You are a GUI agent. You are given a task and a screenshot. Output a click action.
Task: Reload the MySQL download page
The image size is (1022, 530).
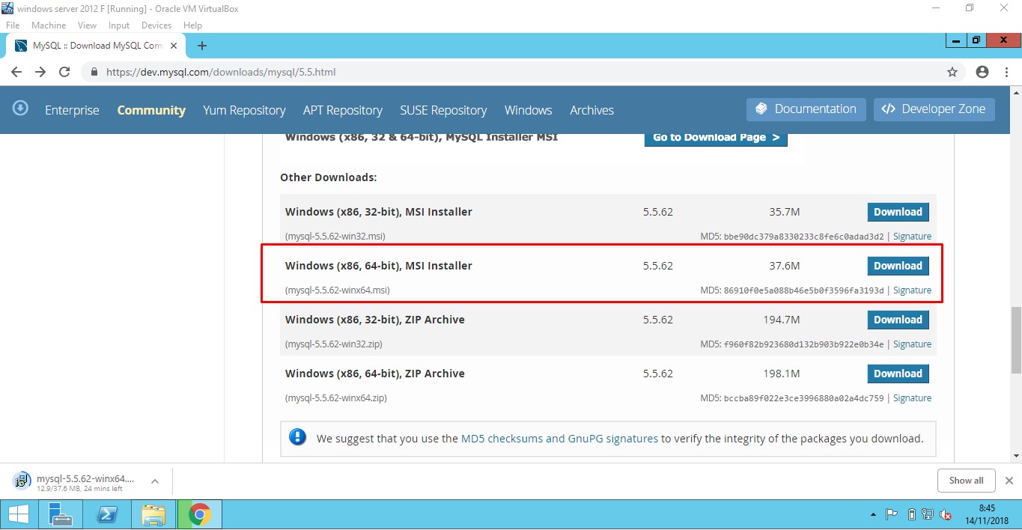64,72
